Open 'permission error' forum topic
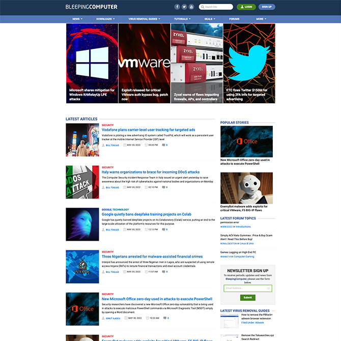The image size is (341, 341). [230, 222]
